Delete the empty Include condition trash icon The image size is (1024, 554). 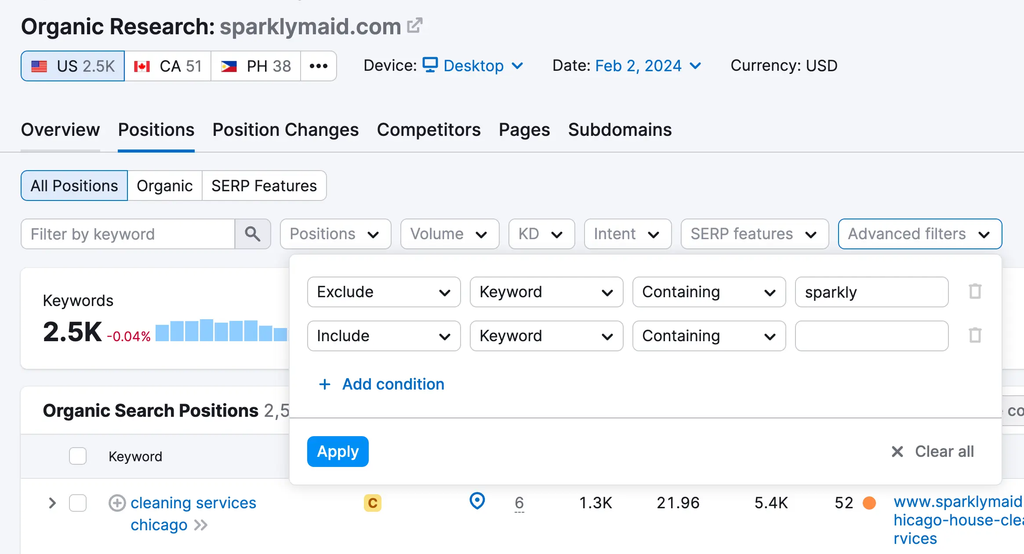tap(975, 335)
